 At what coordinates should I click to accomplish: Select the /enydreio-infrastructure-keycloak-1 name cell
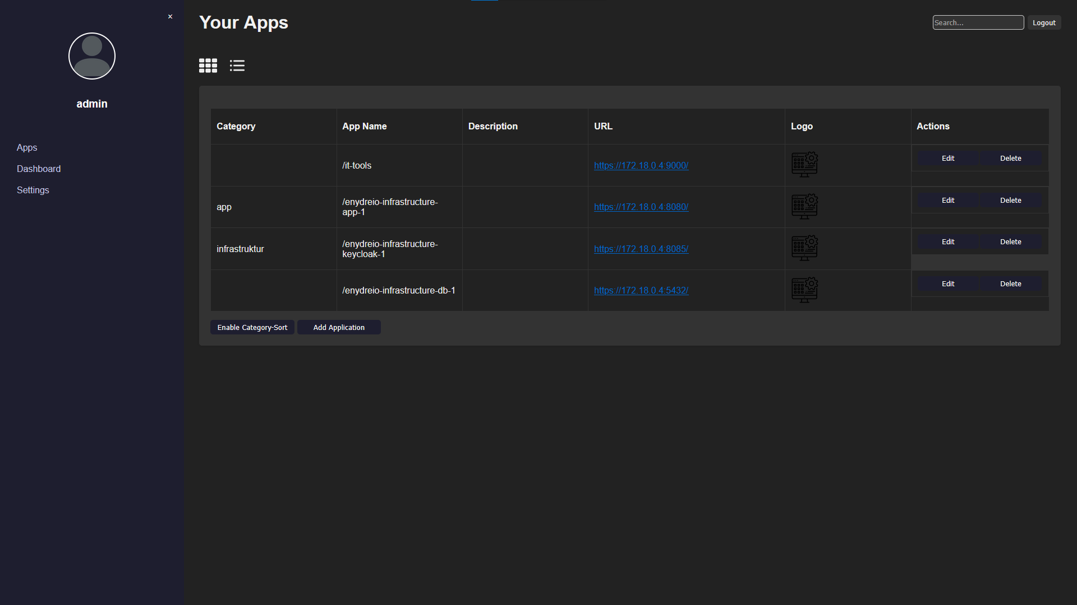coord(399,249)
